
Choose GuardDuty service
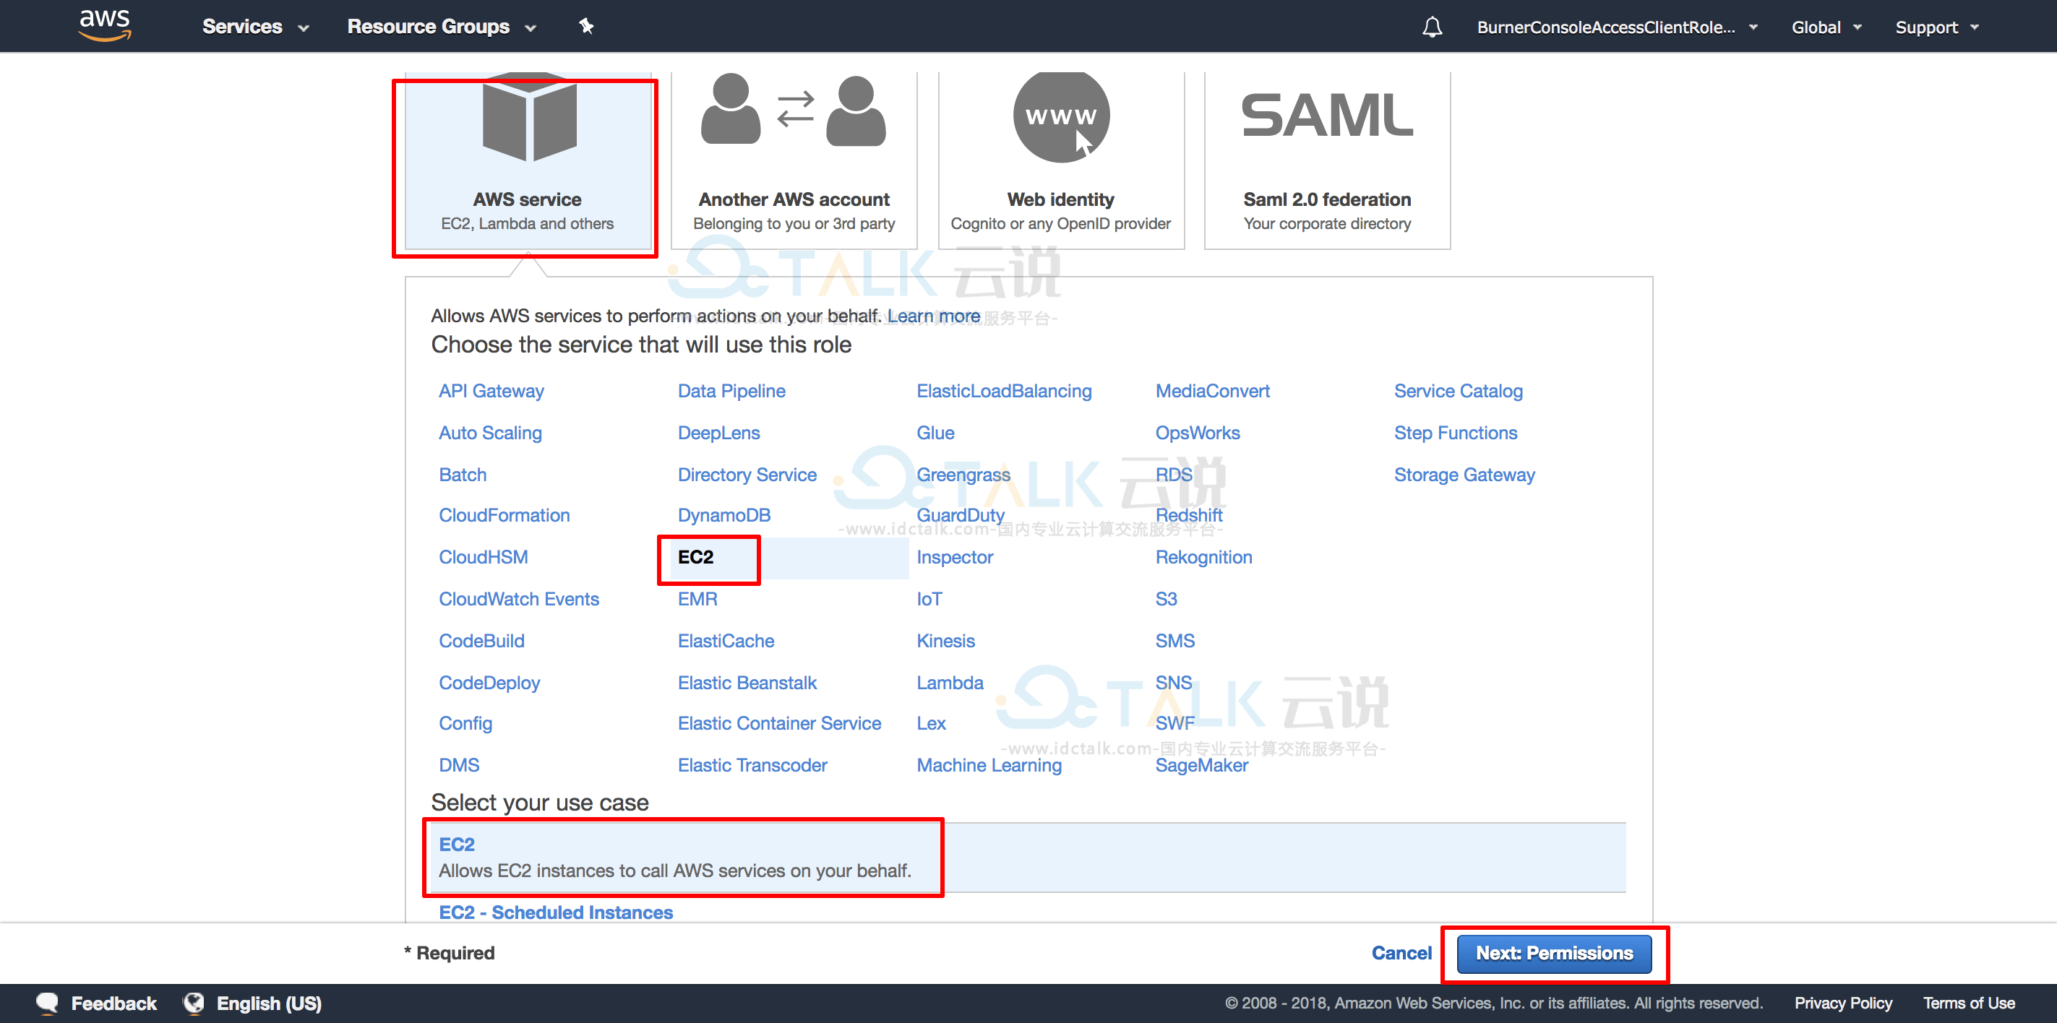click(960, 516)
